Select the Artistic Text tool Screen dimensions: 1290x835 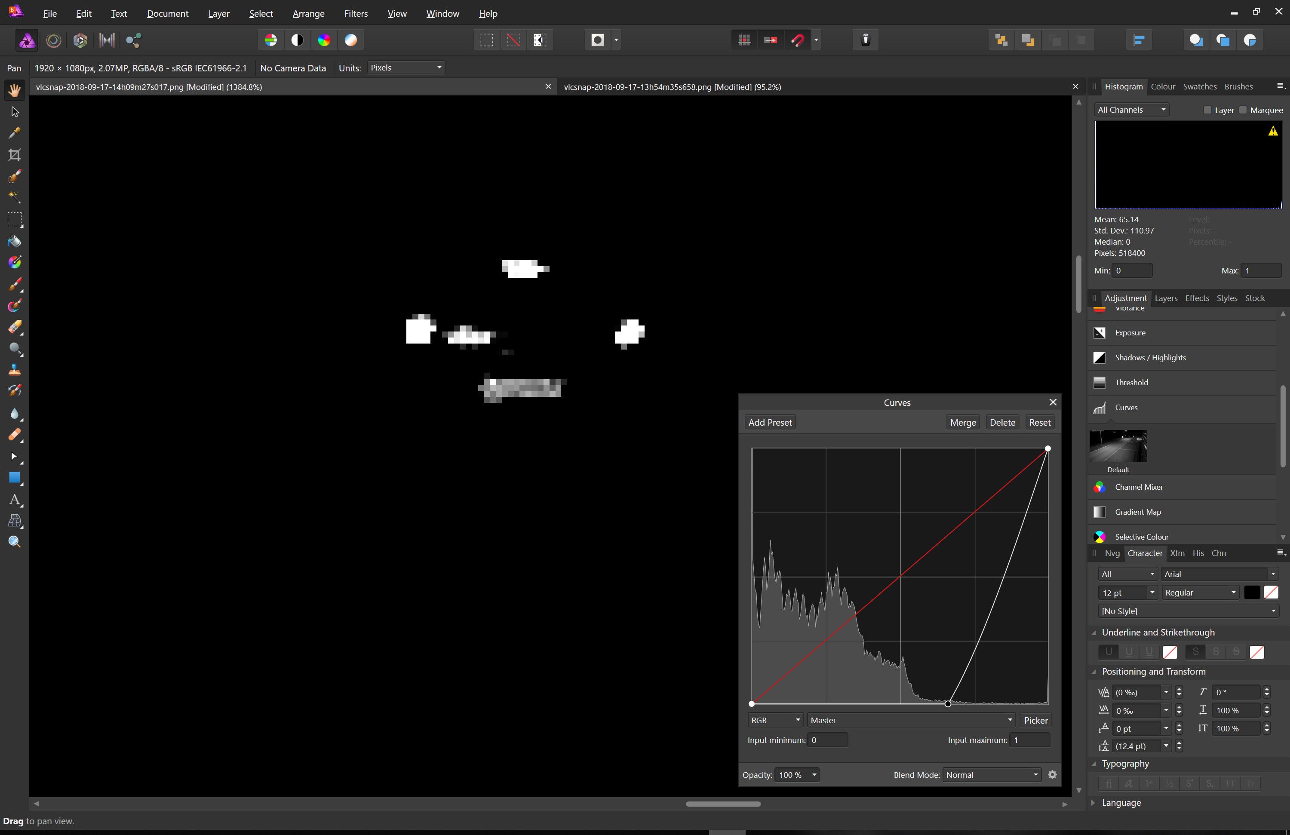(15, 500)
